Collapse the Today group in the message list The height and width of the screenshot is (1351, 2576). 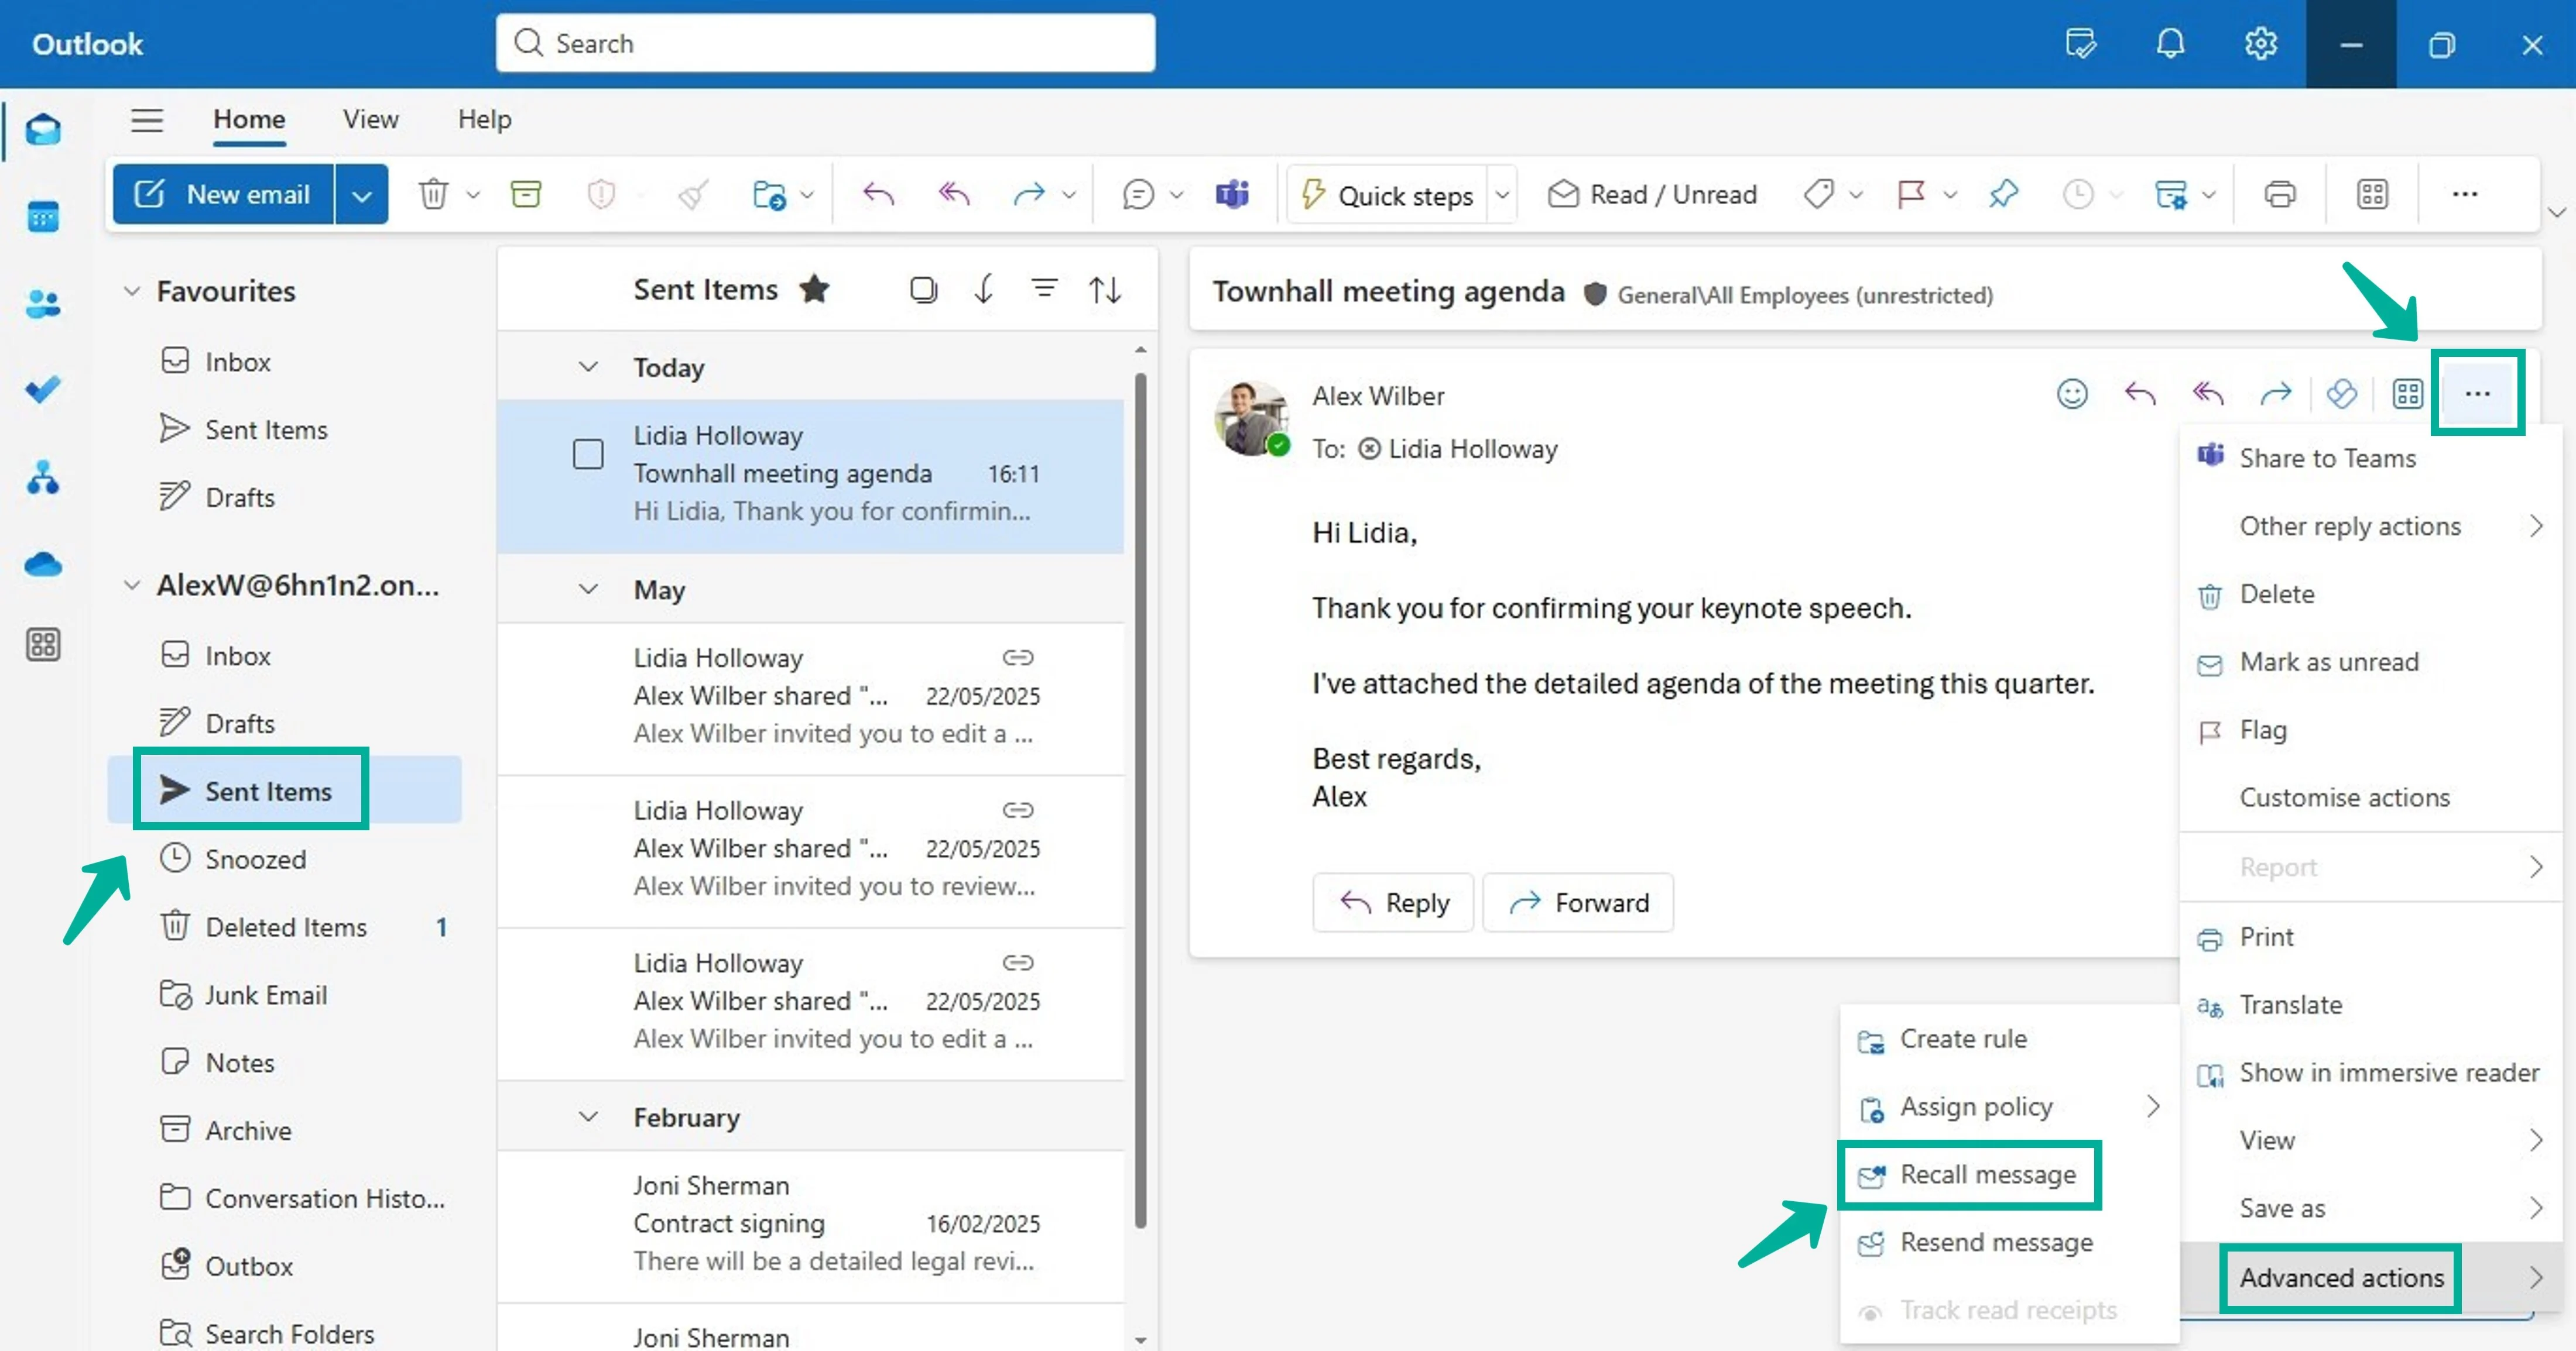(588, 367)
